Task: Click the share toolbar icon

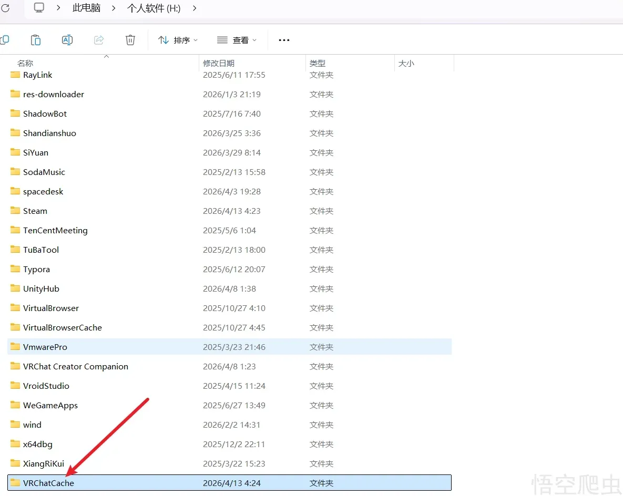Action: click(x=99, y=40)
